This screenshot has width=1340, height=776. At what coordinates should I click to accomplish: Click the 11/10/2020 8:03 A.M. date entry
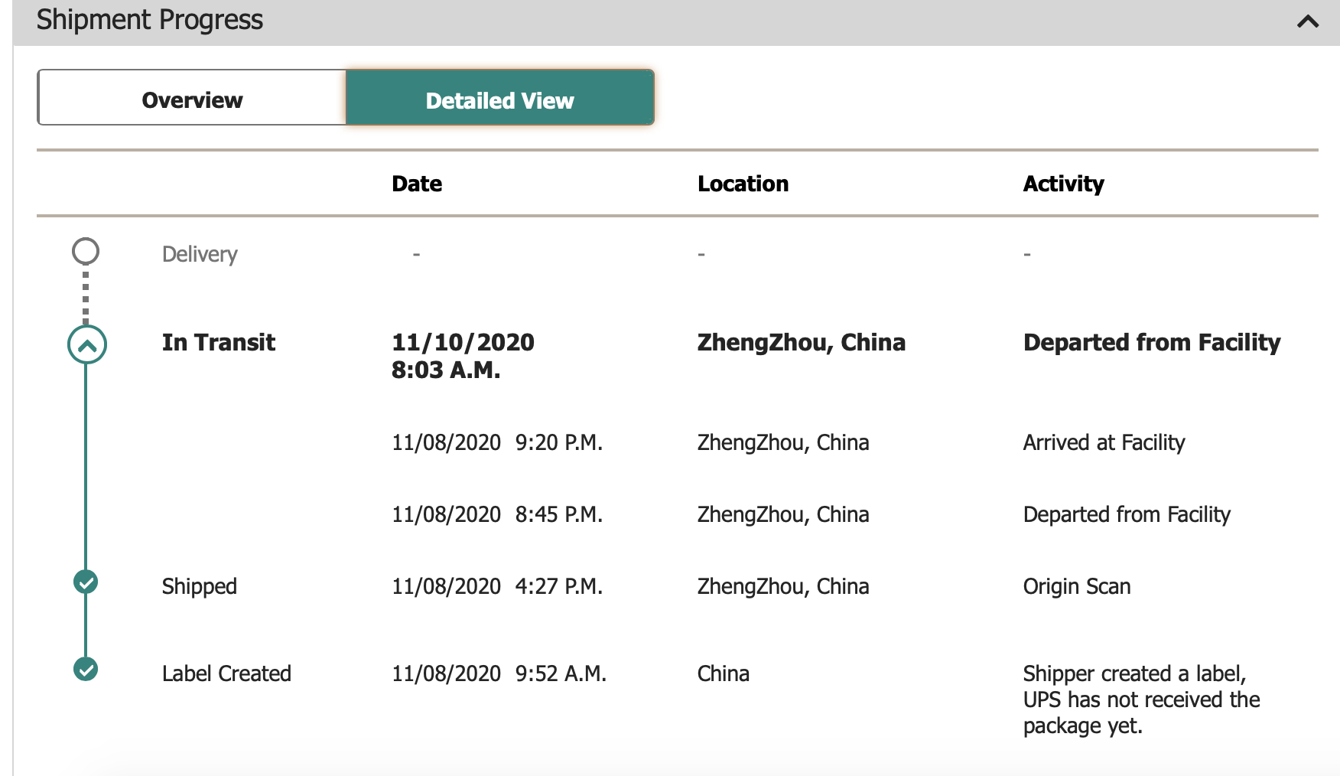462,356
